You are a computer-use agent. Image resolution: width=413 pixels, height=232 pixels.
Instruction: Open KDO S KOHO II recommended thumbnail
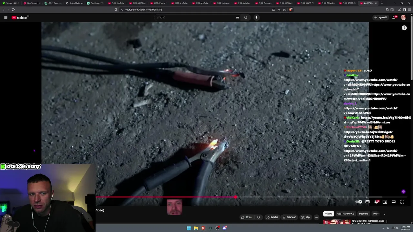337,222
